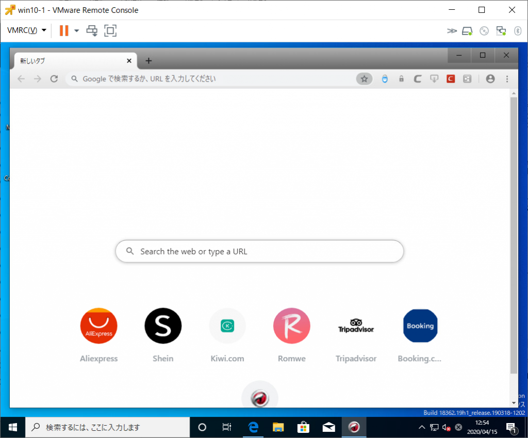
Task: Open File Explorer from the taskbar
Action: pyautogui.click(x=278, y=427)
